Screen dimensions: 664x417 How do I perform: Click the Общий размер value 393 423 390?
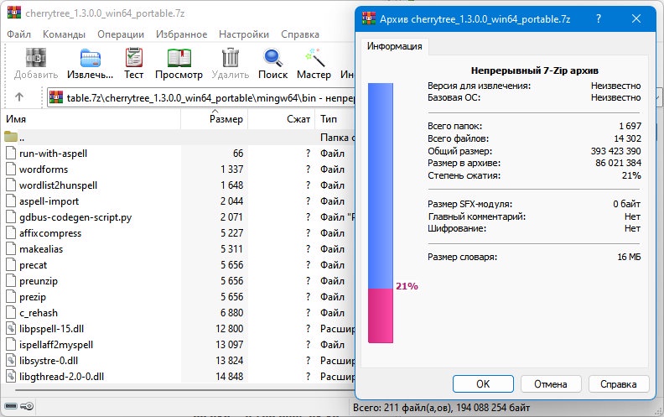click(x=615, y=151)
